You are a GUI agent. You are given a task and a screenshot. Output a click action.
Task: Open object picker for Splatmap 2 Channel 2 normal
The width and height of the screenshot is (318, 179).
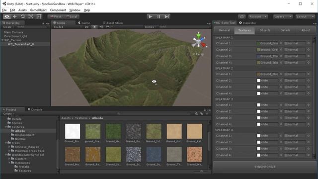[x=309, y=81]
